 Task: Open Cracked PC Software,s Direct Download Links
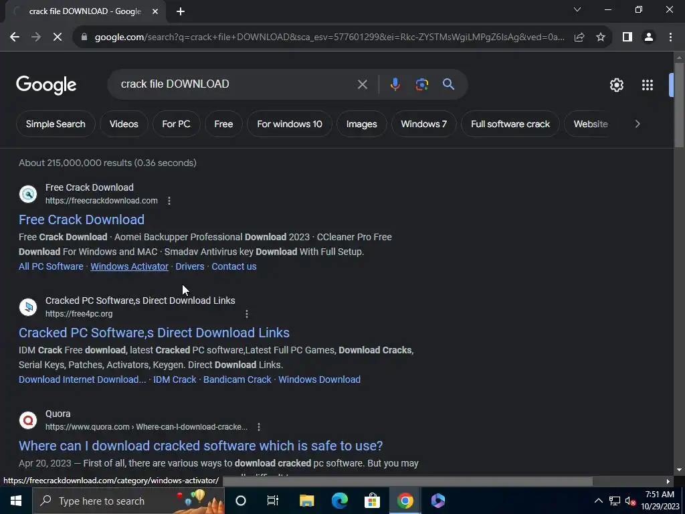[x=154, y=333]
